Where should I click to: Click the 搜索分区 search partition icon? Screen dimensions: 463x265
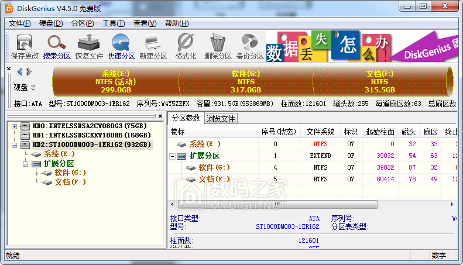57,47
